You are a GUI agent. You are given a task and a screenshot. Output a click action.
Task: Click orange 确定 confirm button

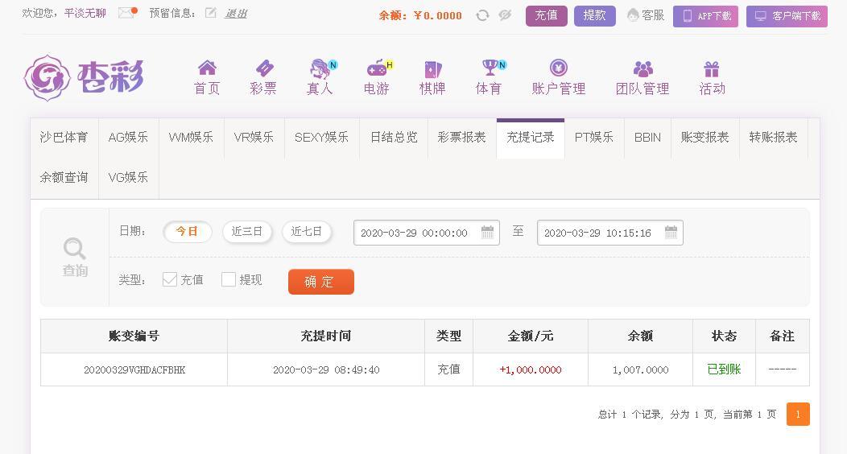[x=321, y=281]
